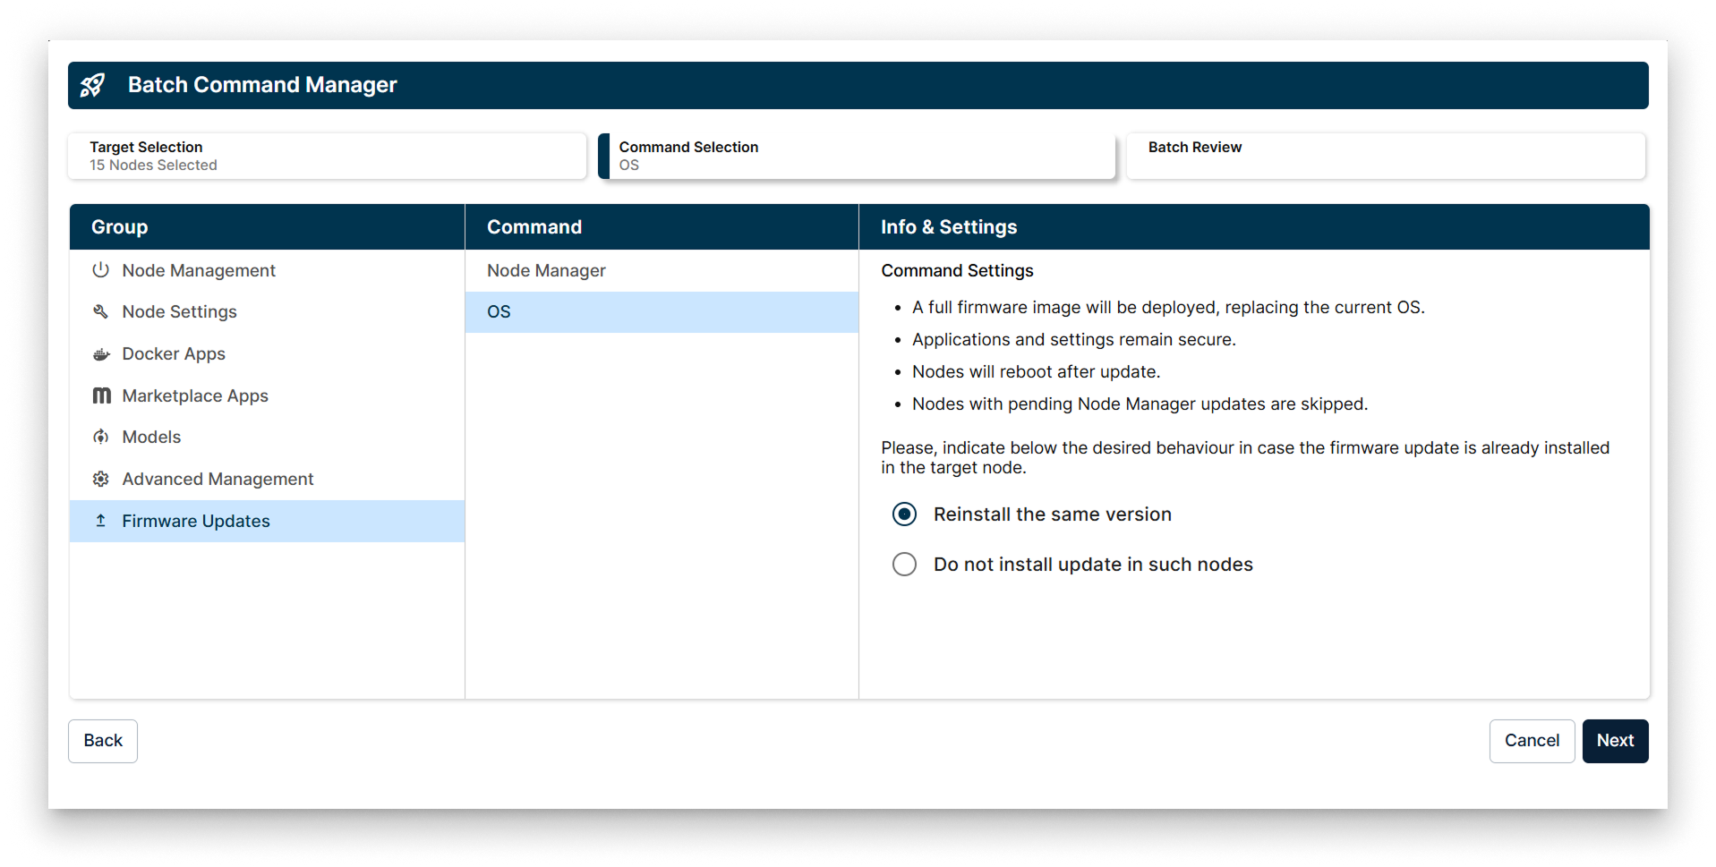
Task: Select Node Manager in the Command column
Action: click(x=546, y=270)
